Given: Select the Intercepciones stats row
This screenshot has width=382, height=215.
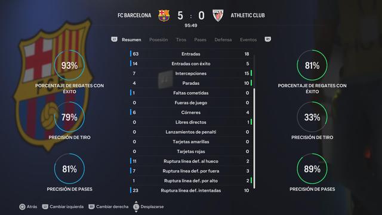Looking at the screenshot, I should click(x=191, y=73).
